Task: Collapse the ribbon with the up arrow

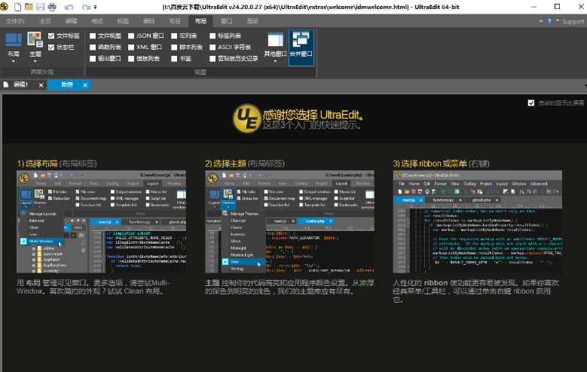Action: [x=540, y=21]
